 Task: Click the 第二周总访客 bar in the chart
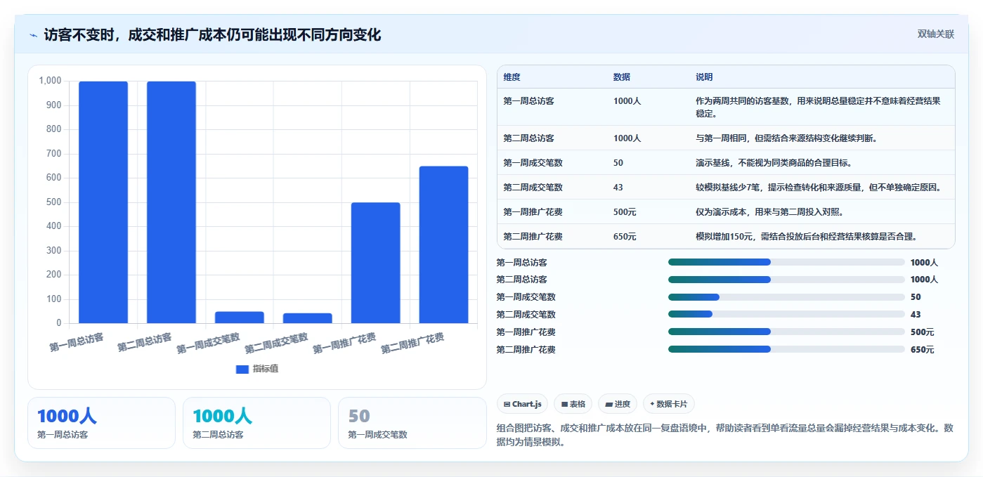click(x=171, y=202)
